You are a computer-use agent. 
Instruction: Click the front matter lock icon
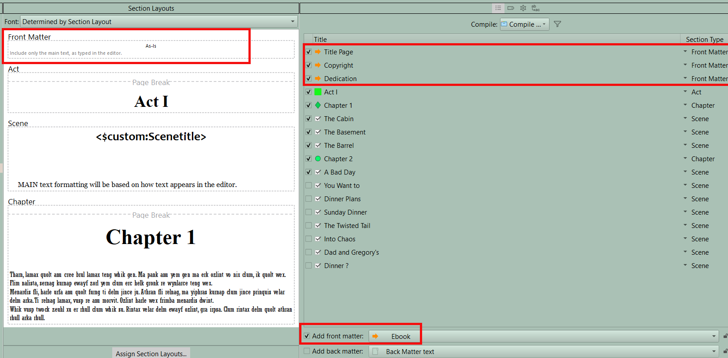point(725,336)
